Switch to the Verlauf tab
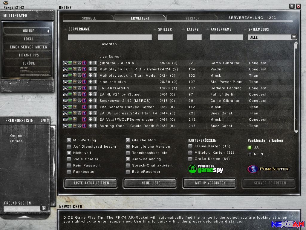Viewport: 306px width, 230px height. tap(192, 18)
